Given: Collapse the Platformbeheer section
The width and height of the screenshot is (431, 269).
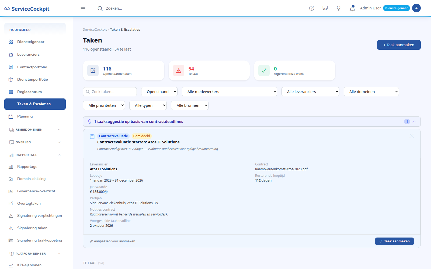Looking at the screenshot, I should tap(35, 254).
